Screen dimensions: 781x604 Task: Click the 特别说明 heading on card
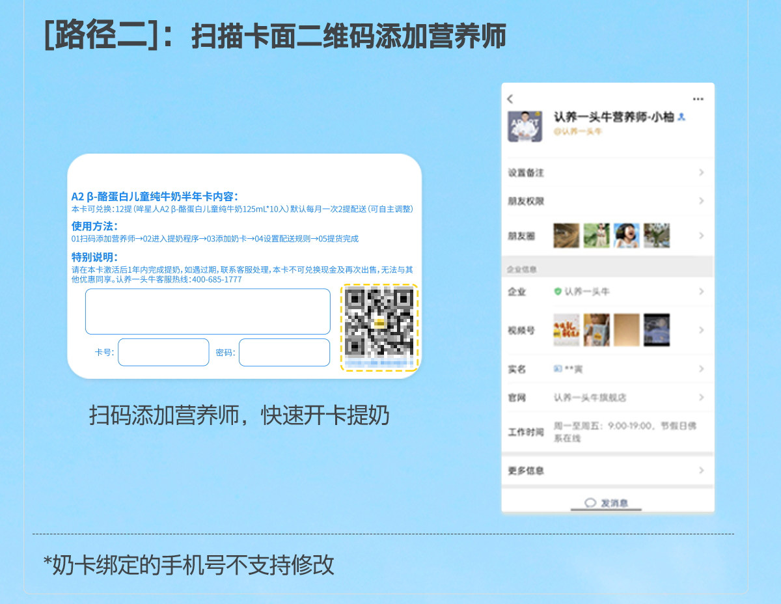pyautogui.click(x=94, y=257)
